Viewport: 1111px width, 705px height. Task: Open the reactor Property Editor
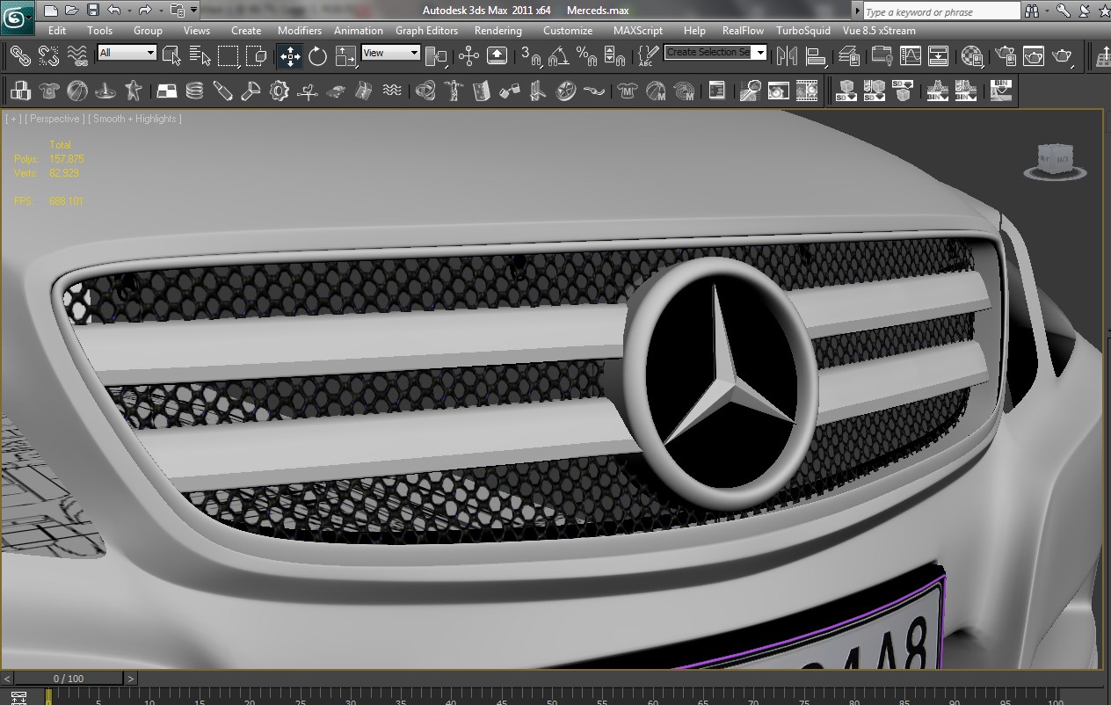[717, 91]
